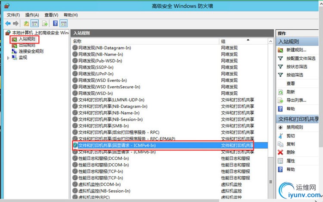Click 帮助 under the 文件和打印机共享 actions section

(x=290, y=169)
